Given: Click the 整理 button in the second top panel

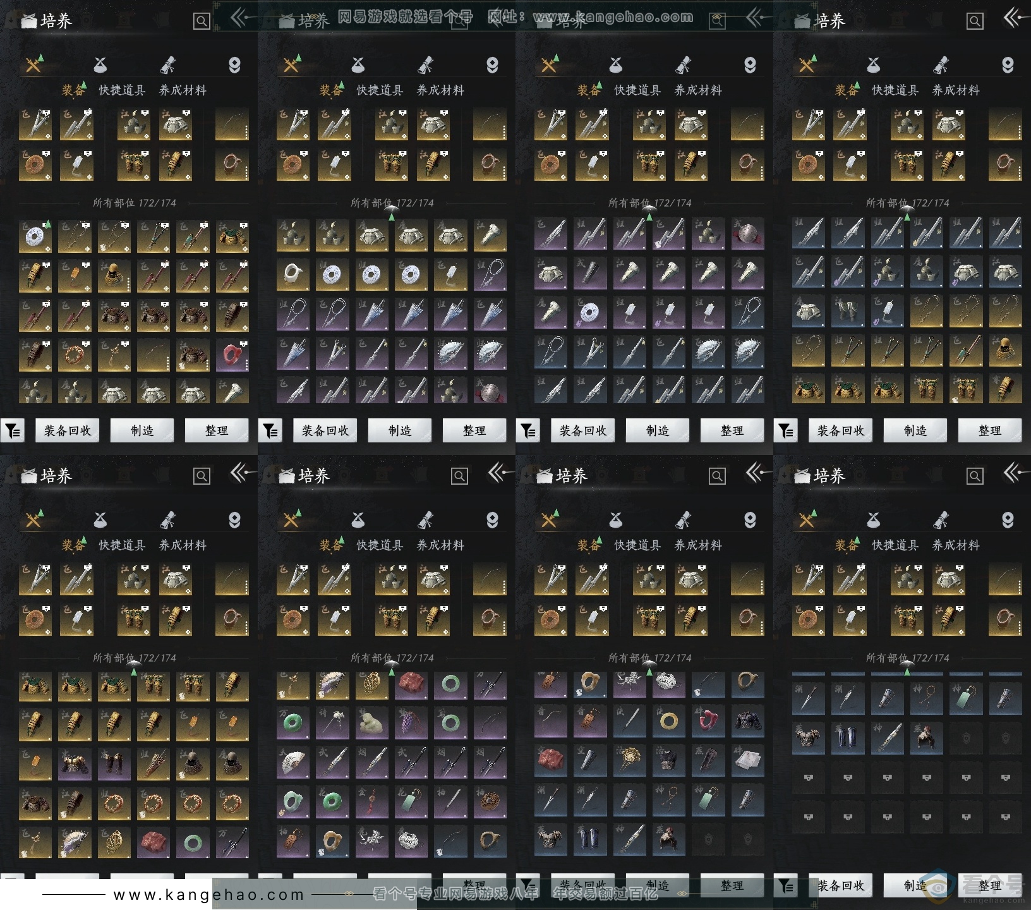Looking at the screenshot, I should point(474,431).
